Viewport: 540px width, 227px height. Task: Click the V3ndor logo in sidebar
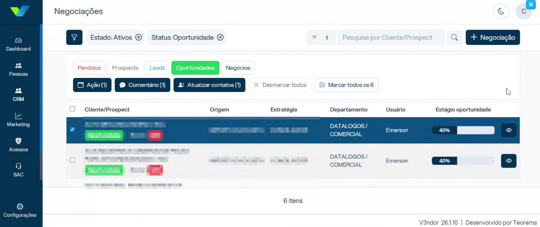[20, 11]
